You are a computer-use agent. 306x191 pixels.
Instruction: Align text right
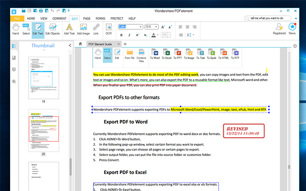coord(194,27)
